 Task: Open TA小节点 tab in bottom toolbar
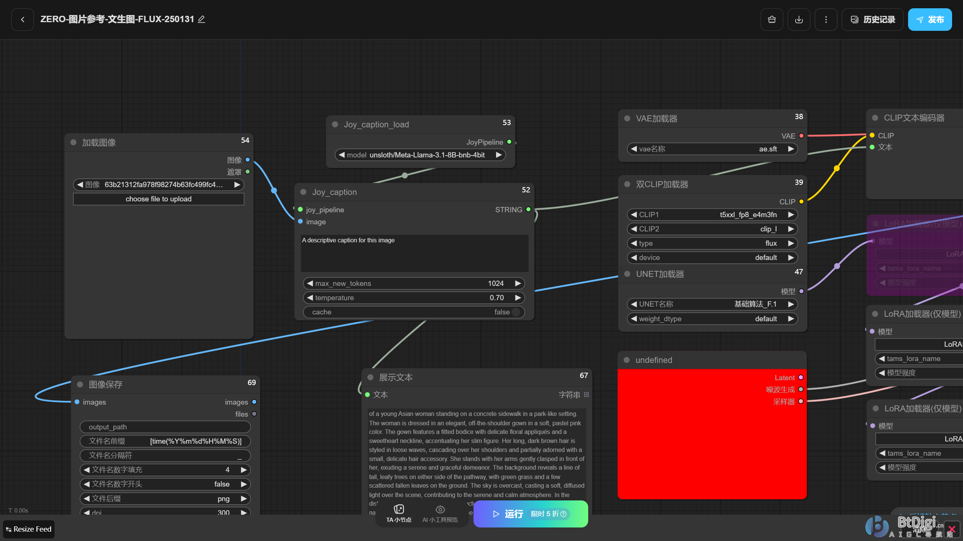(x=399, y=514)
